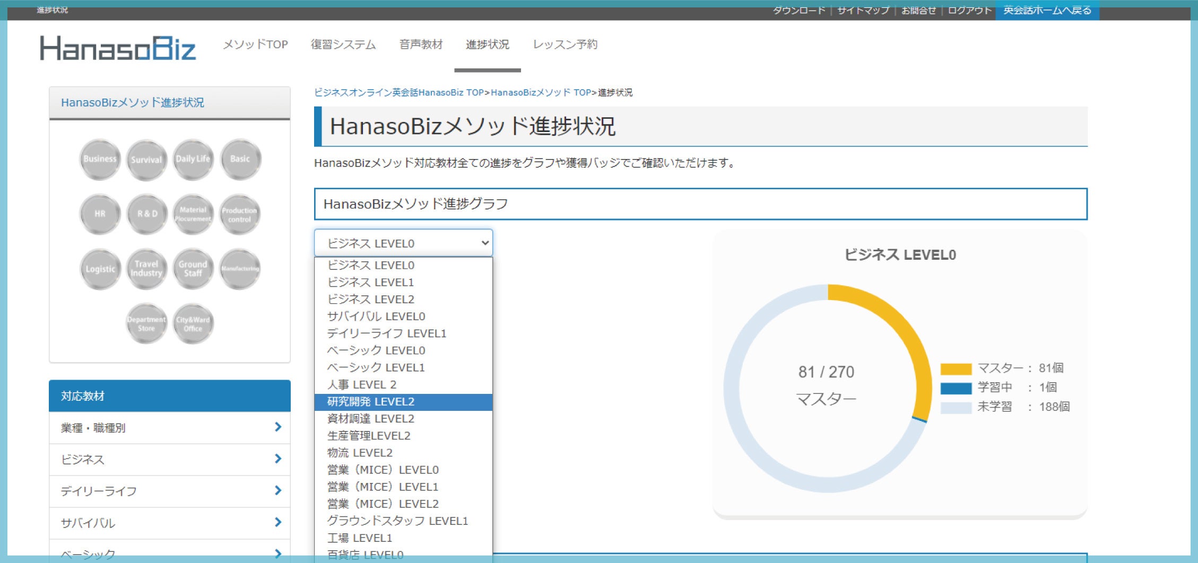This screenshot has width=1198, height=563.
Task: Follow the ビジネスオンライン英会話HanasoBiz TOP breadcrumb
Action: (x=399, y=93)
